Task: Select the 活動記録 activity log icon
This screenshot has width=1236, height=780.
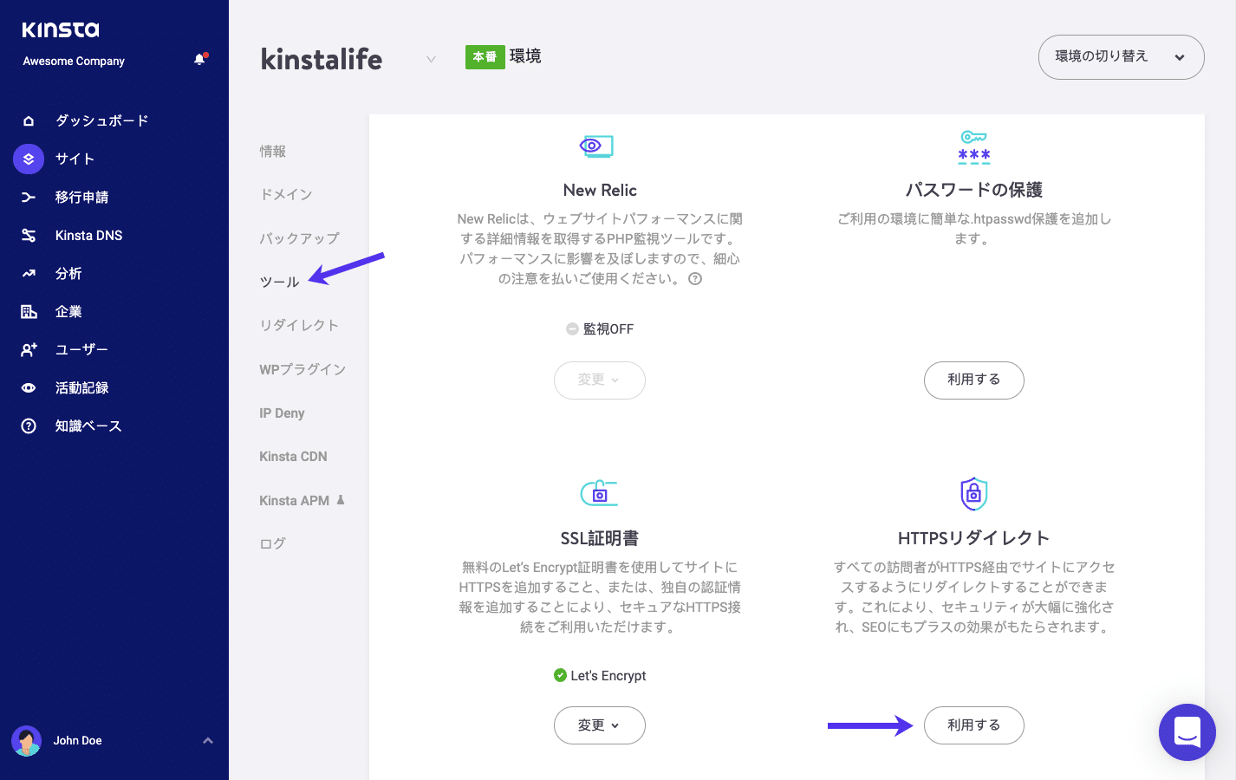Action: point(27,387)
